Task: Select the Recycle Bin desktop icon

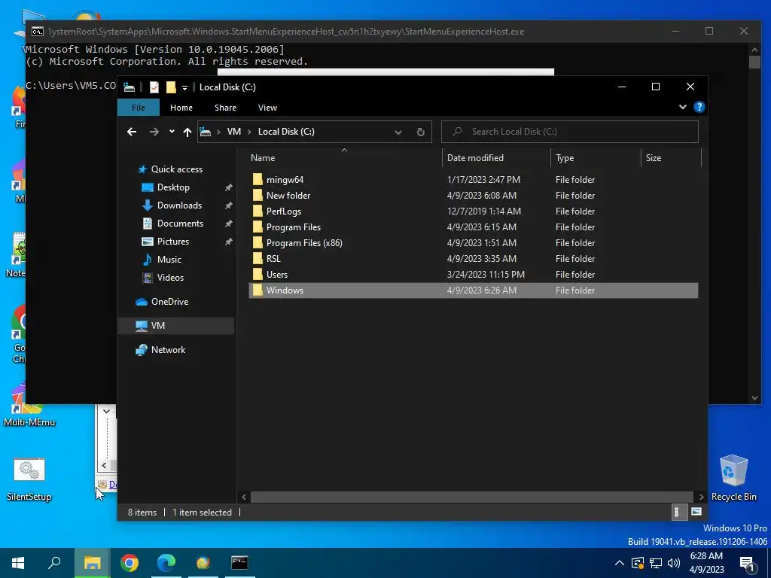Action: click(x=733, y=478)
